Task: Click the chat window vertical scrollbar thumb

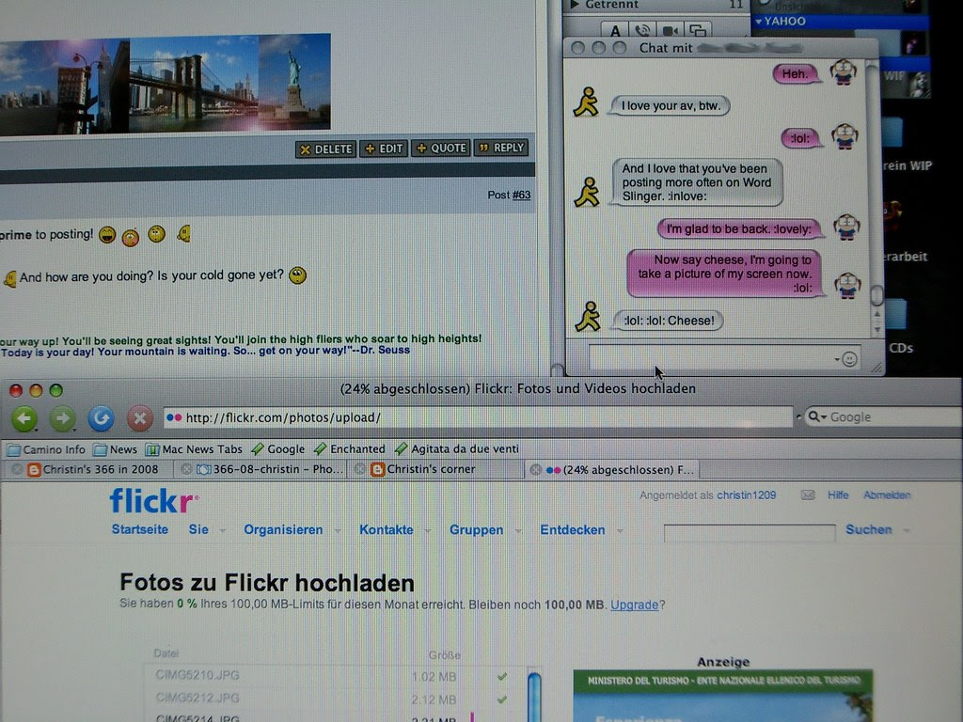Action: (877, 295)
